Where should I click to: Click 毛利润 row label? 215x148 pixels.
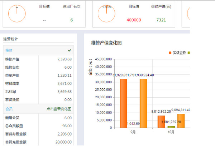(x=10, y=92)
